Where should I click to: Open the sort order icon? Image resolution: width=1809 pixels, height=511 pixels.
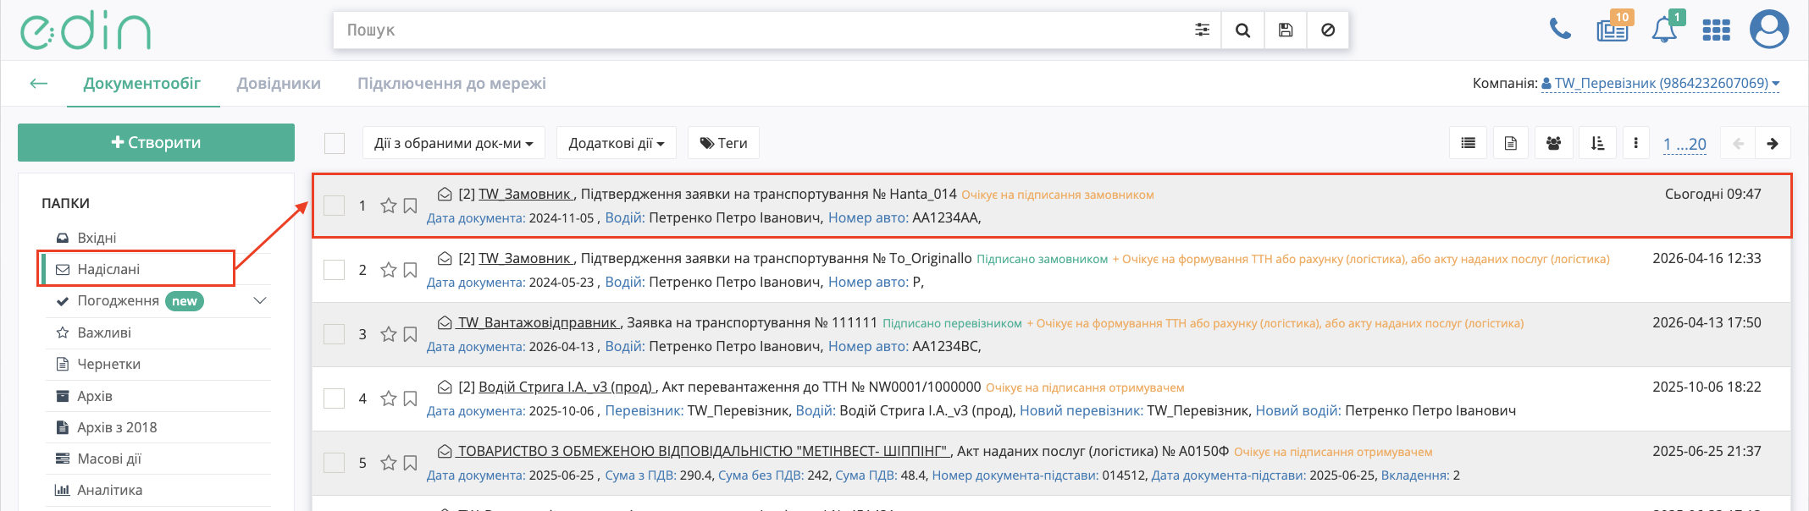tap(1597, 144)
